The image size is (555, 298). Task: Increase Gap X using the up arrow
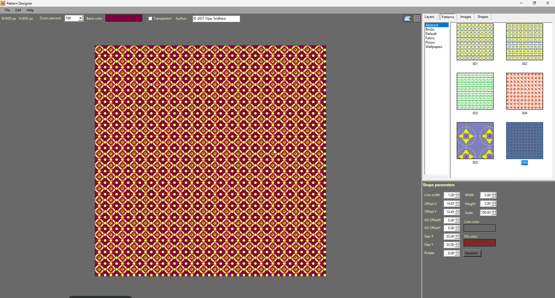pyautogui.click(x=457, y=235)
